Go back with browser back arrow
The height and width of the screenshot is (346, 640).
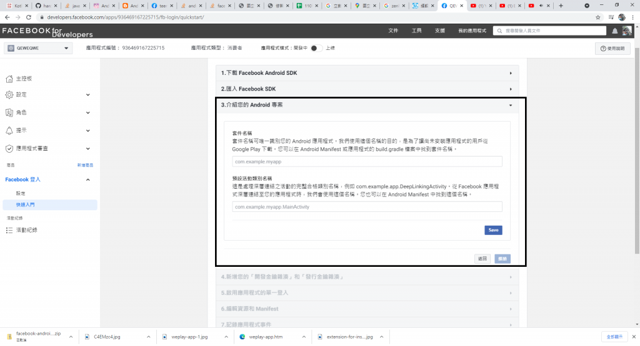(7, 17)
